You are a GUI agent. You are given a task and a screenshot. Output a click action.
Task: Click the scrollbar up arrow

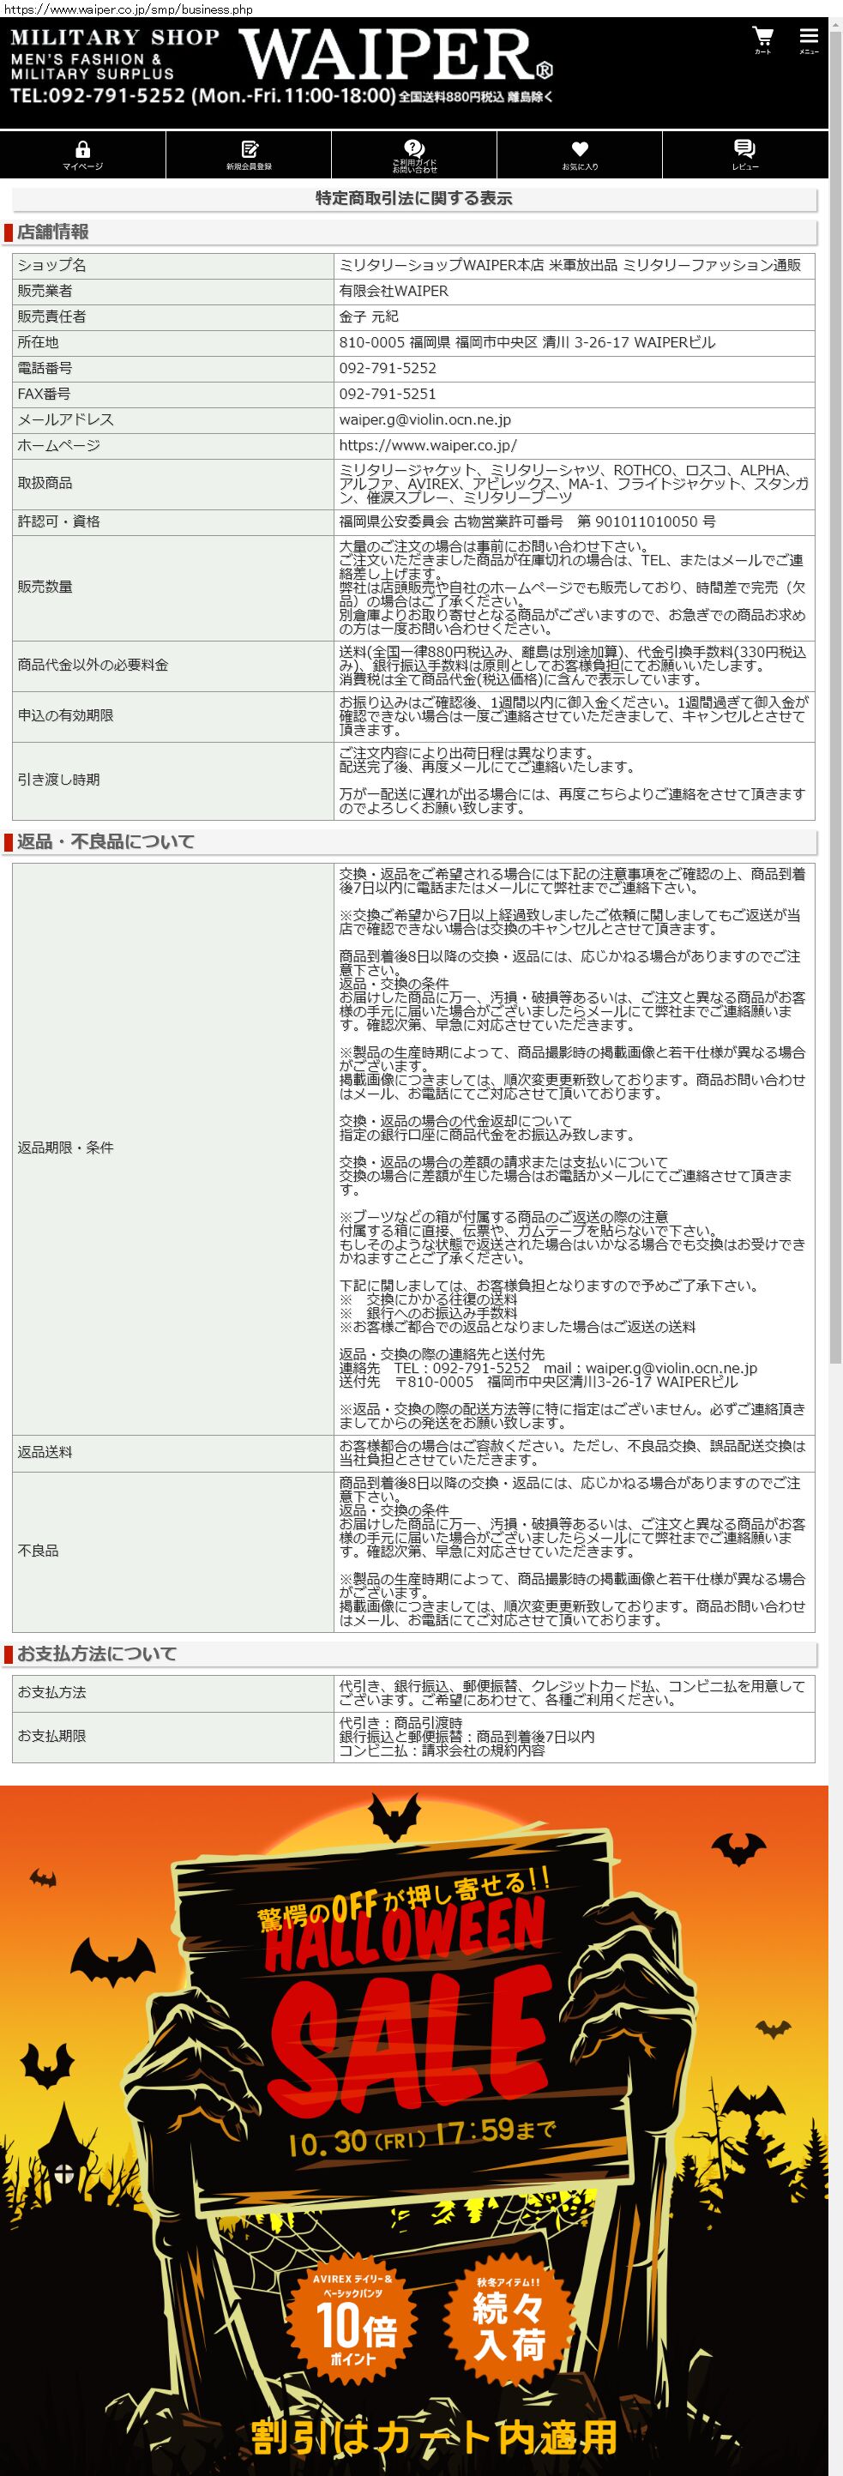835,24
